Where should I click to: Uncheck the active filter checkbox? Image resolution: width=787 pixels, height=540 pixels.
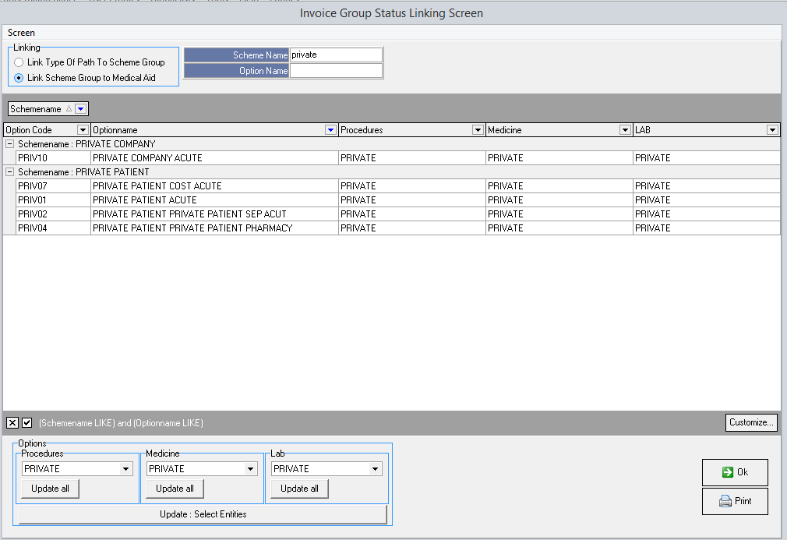click(27, 423)
